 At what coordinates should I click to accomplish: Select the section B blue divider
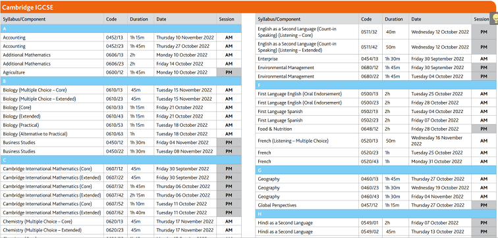tap(121, 81)
